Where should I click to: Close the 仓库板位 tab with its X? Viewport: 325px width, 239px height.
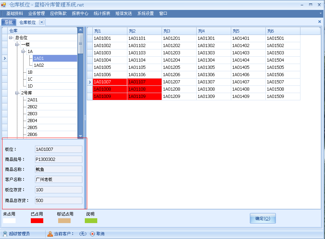[42, 22]
